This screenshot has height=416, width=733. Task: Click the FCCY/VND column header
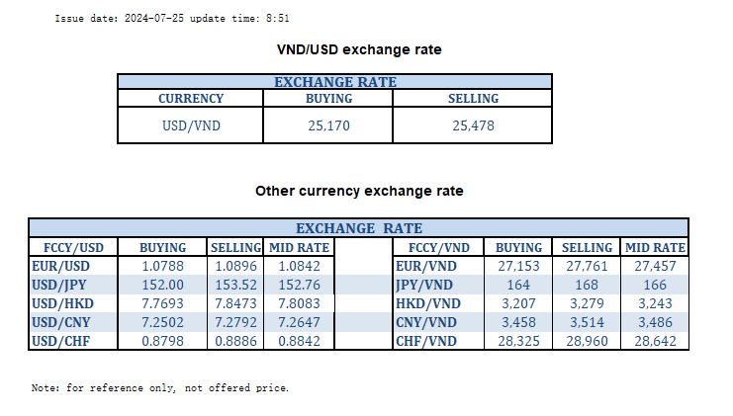coord(438,247)
